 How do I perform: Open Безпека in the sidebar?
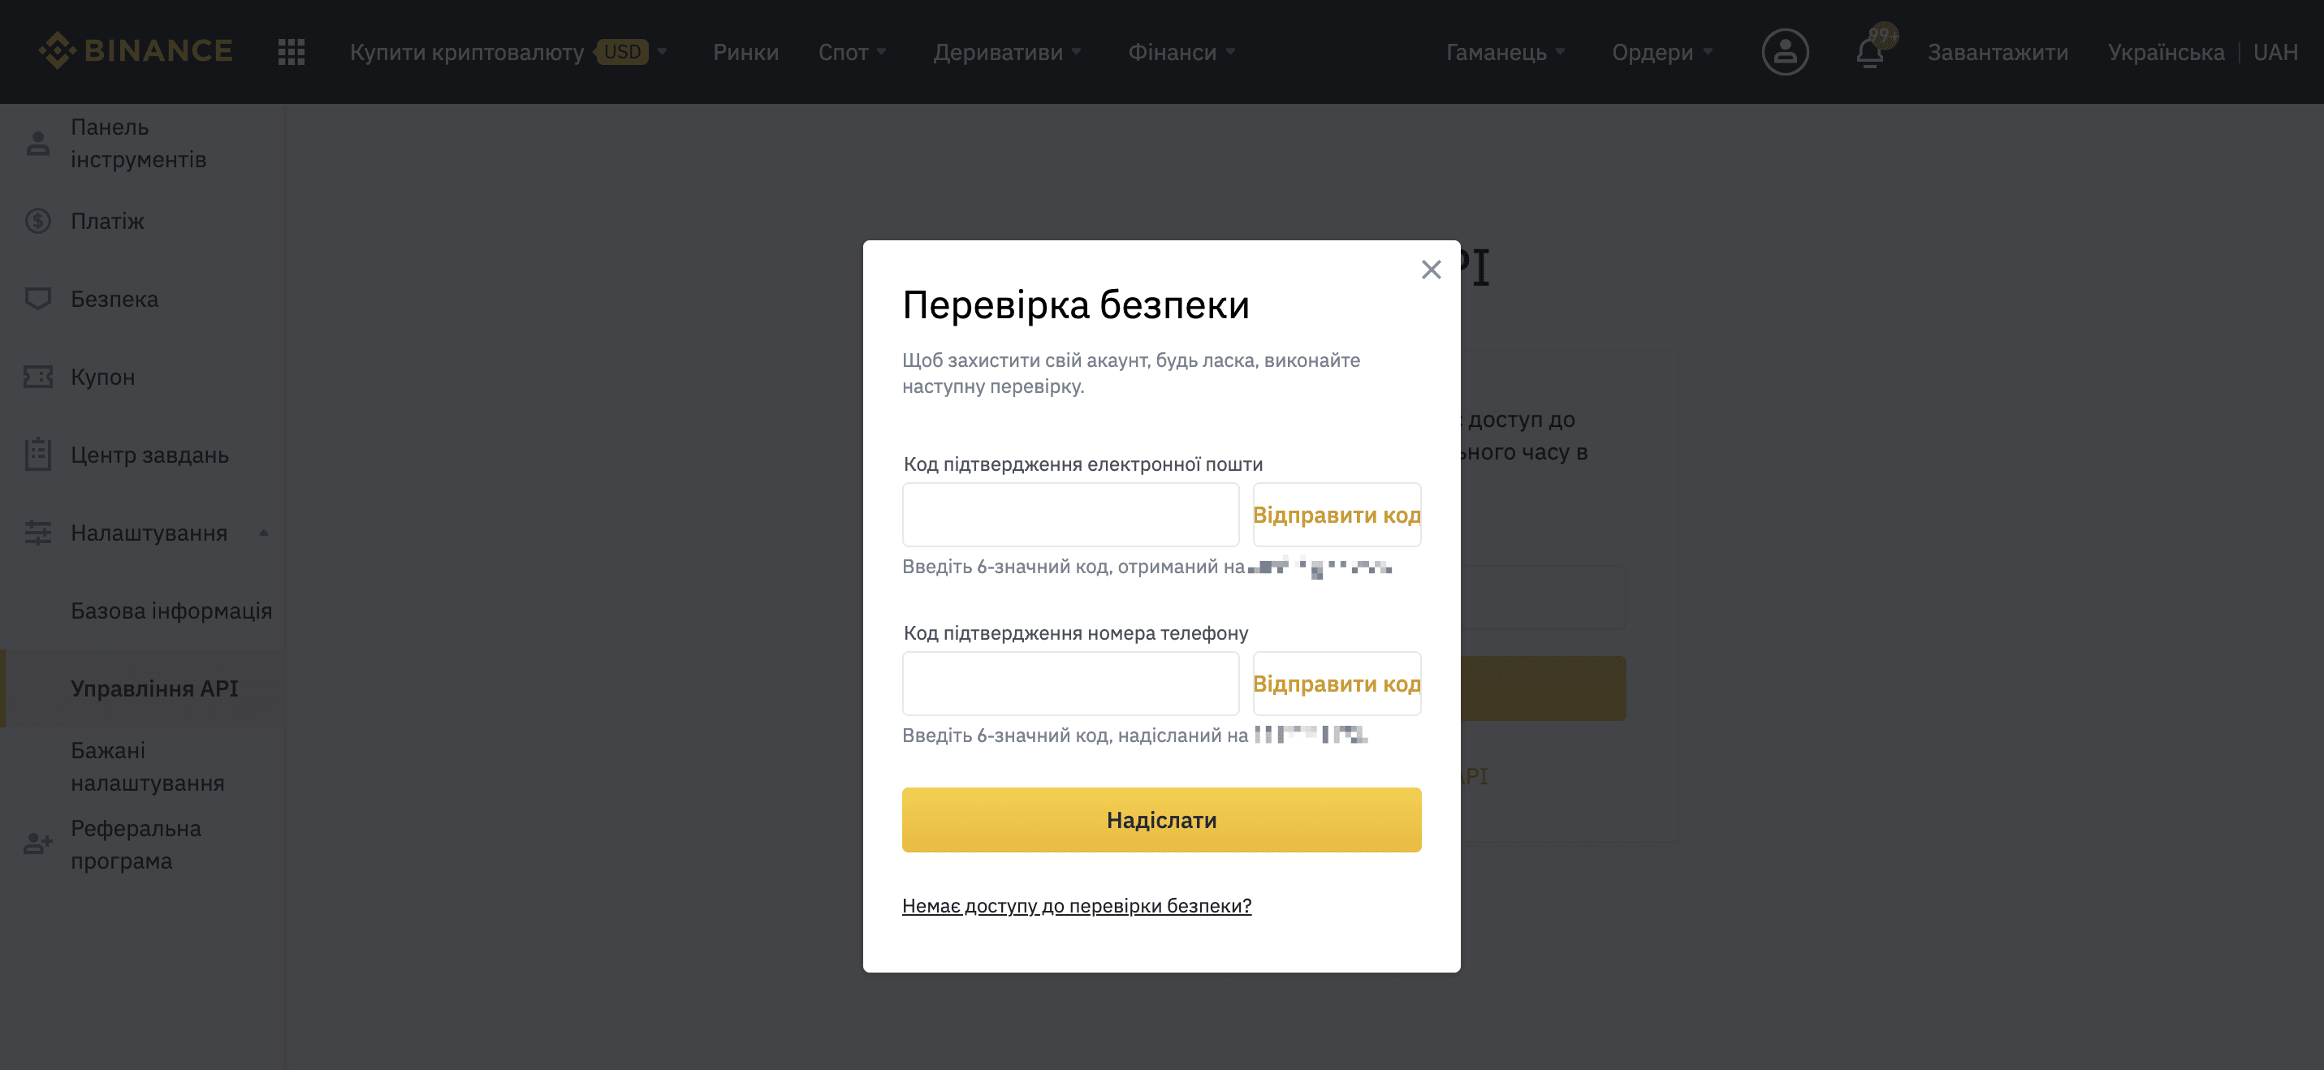114,299
